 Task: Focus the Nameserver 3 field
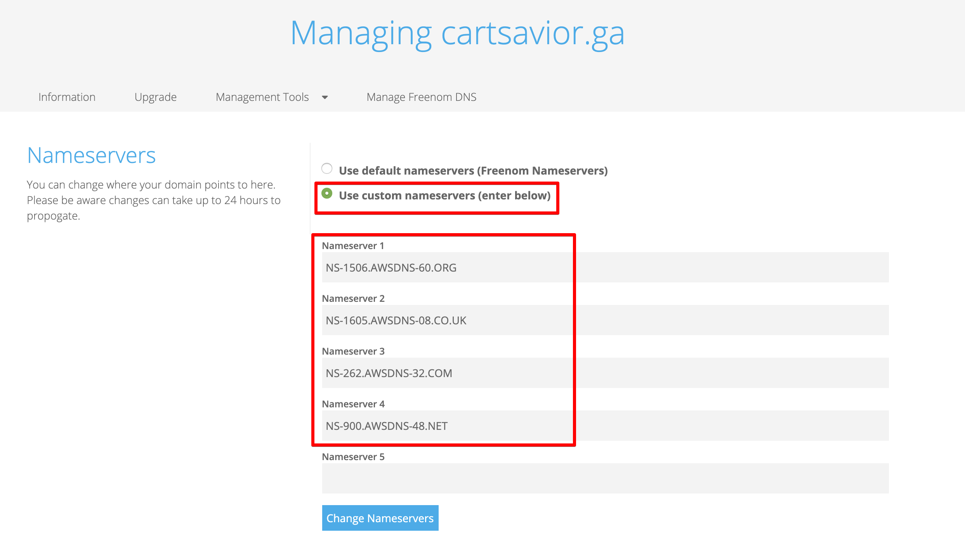click(605, 373)
